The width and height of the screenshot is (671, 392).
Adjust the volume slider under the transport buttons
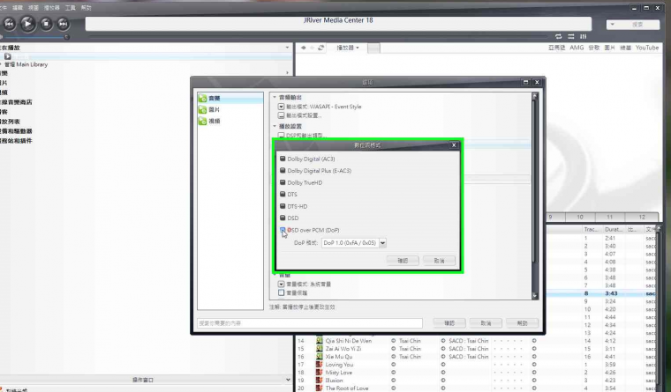[x=34, y=37]
